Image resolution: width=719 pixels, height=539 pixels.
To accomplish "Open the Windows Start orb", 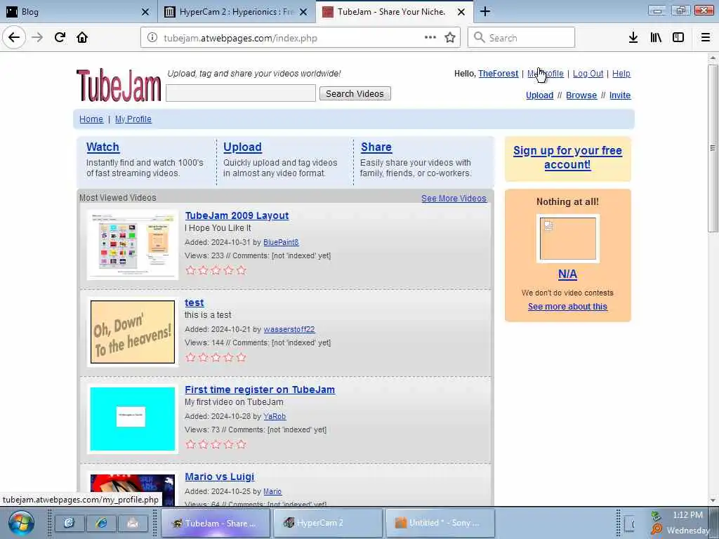I will click(x=21, y=523).
